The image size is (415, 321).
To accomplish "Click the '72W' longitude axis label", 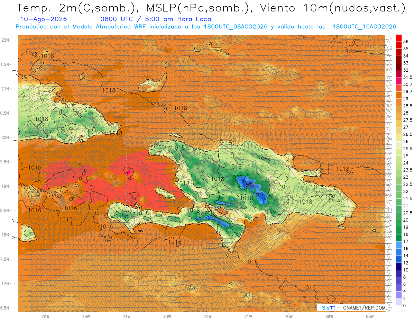I will (x=207, y=316).
